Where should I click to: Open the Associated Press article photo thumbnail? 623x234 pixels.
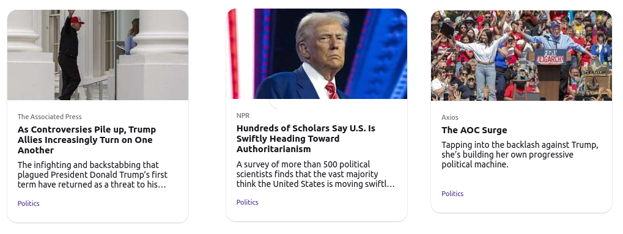pos(98,55)
